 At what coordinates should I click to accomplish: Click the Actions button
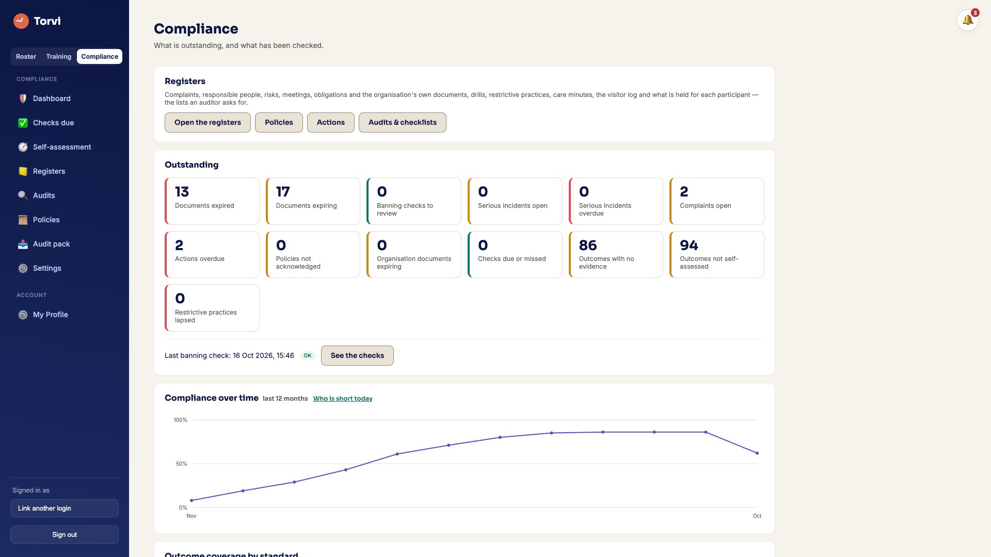click(331, 122)
